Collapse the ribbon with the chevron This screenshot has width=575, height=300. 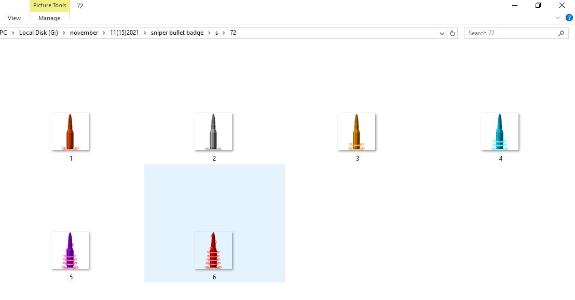[x=558, y=17]
